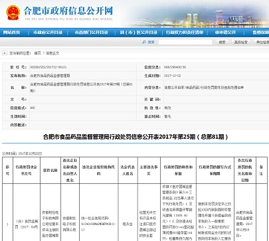Click the 搜索 button beside search box
This screenshot has height=241, width=269.
point(222,42)
